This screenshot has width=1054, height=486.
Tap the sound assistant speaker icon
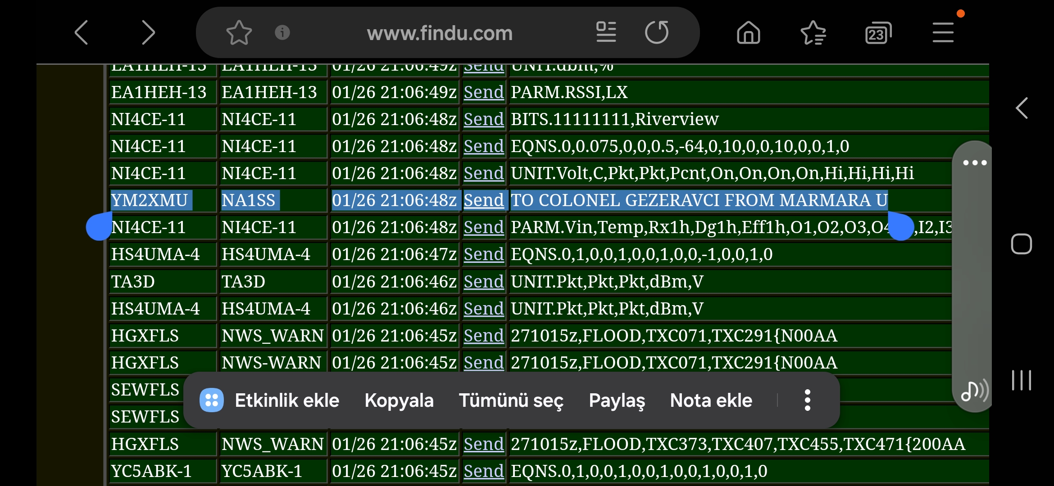pos(975,390)
